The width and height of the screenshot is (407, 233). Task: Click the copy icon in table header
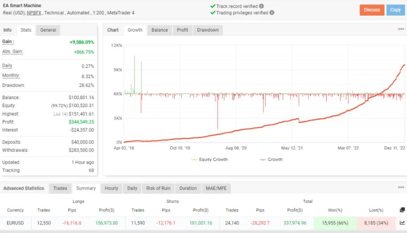tap(402, 210)
